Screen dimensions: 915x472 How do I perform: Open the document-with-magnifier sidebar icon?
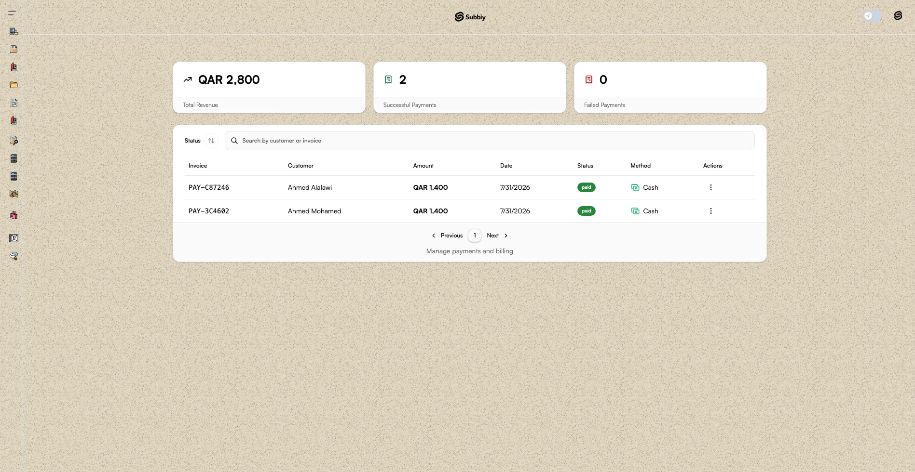pyautogui.click(x=14, y=140)
